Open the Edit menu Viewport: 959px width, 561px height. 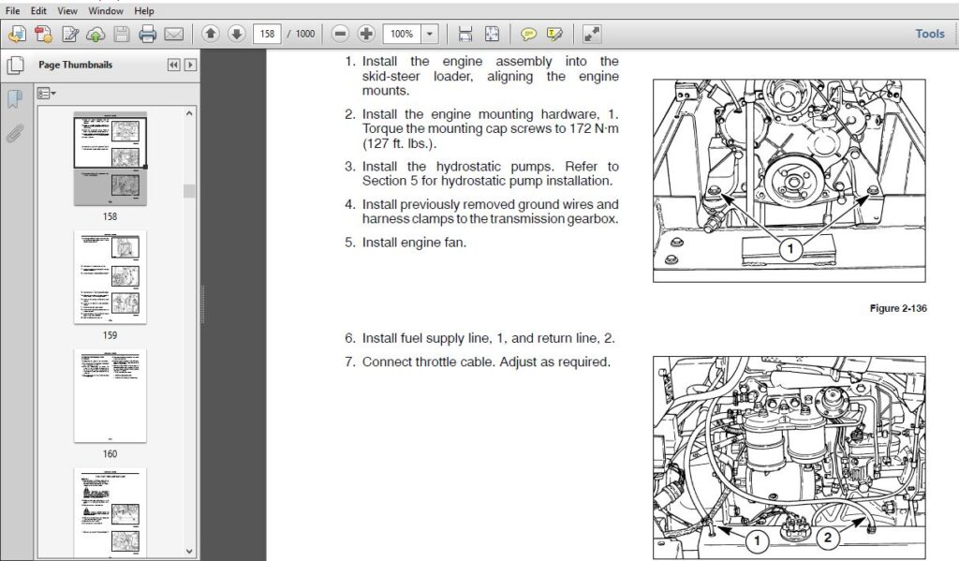coord(38,10)
